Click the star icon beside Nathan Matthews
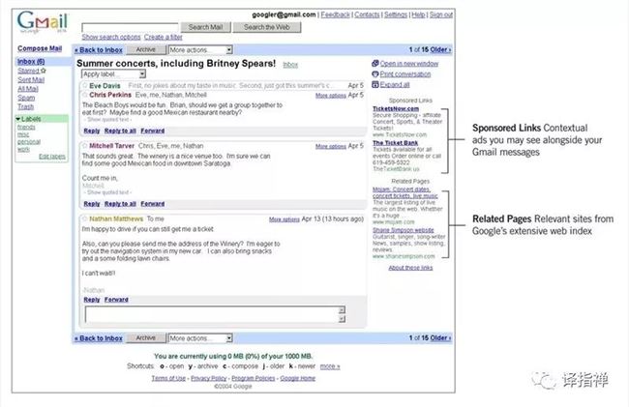Screen dimensions: 629x407 (84, 219)
